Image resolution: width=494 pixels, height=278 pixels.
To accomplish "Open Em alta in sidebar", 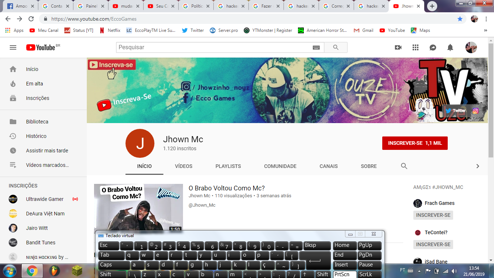I will pyautogui.click(x=43, y=84).
